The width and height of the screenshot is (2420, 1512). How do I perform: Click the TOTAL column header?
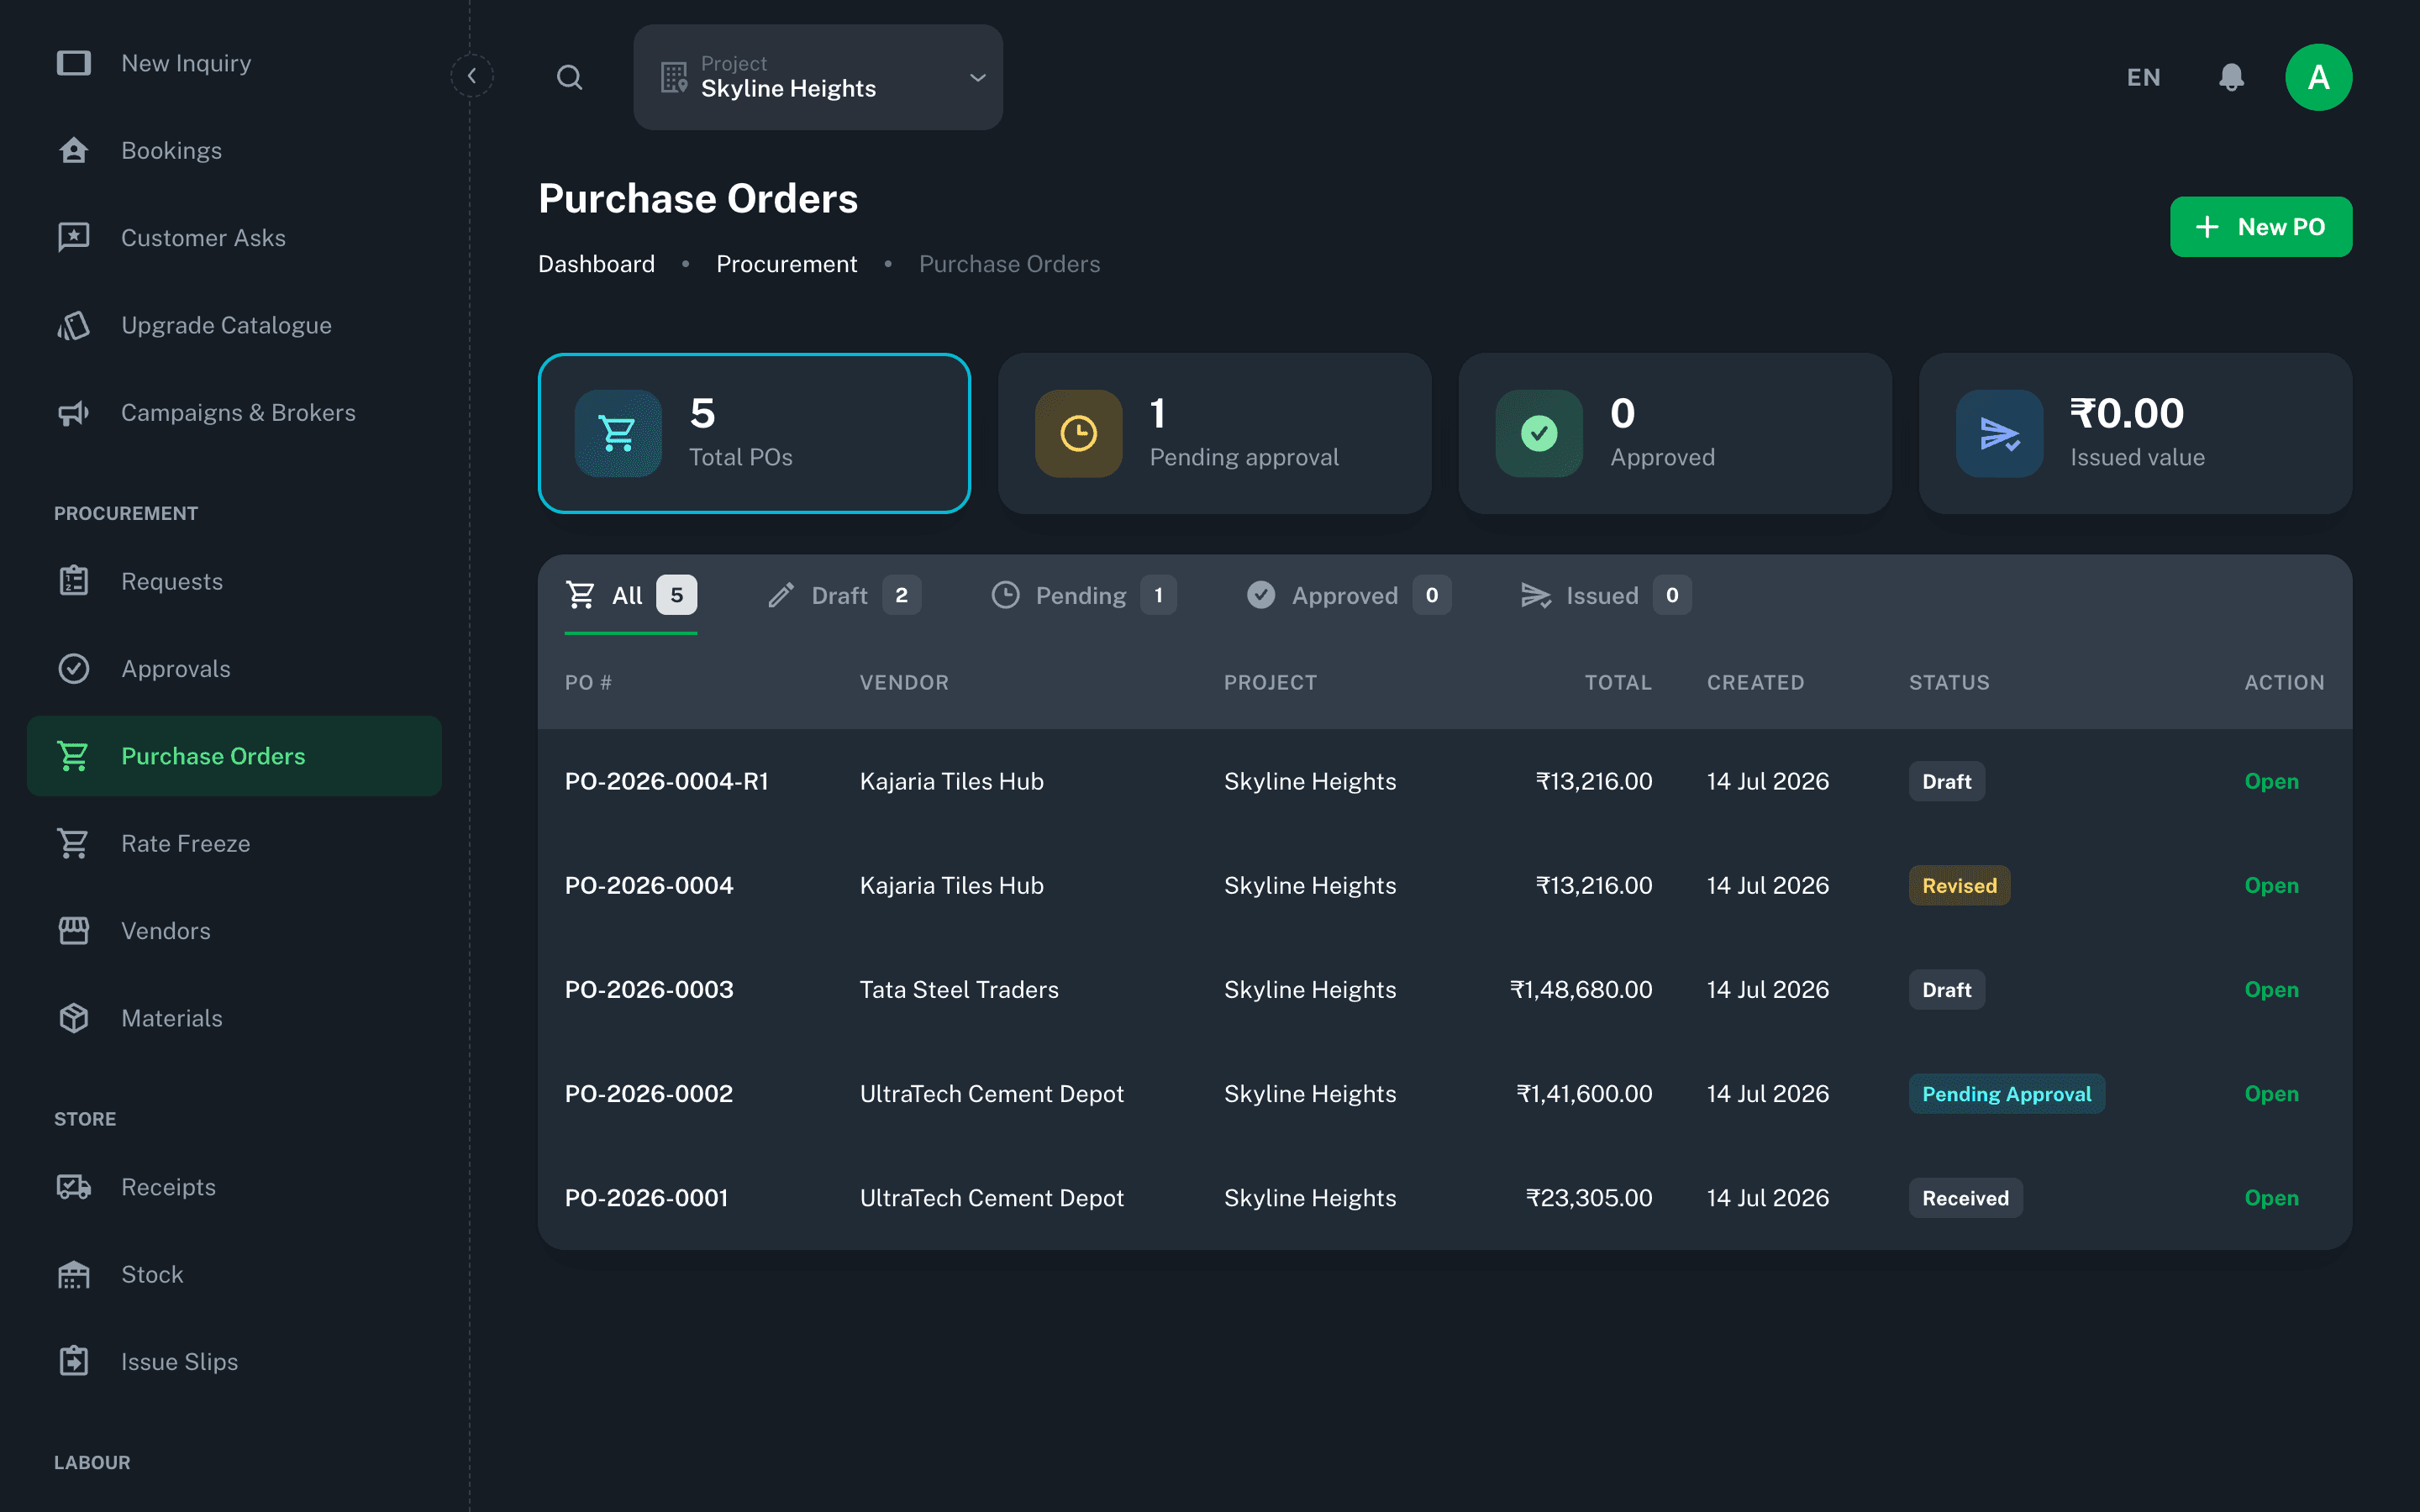(x=1618, y=682)
